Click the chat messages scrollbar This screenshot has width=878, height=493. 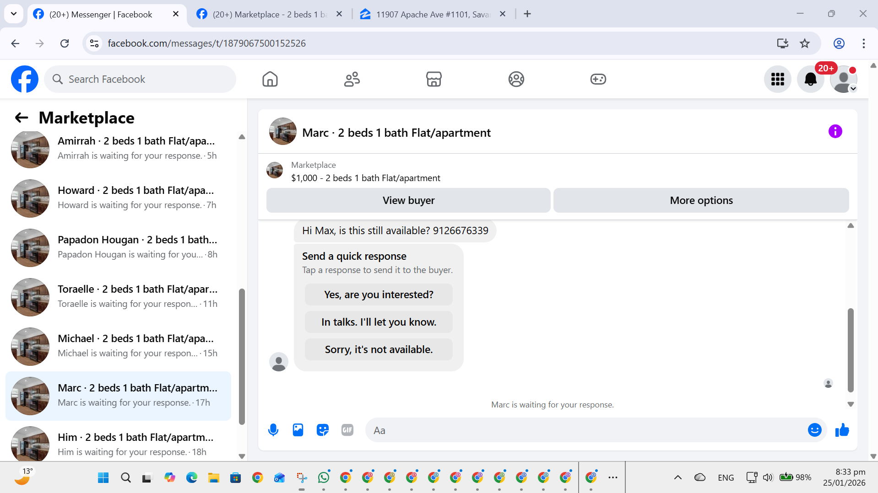[851, 350]
